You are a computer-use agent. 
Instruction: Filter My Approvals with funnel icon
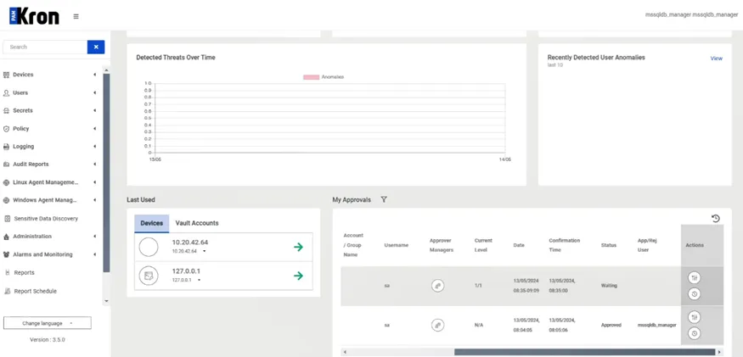pos(384,200)
